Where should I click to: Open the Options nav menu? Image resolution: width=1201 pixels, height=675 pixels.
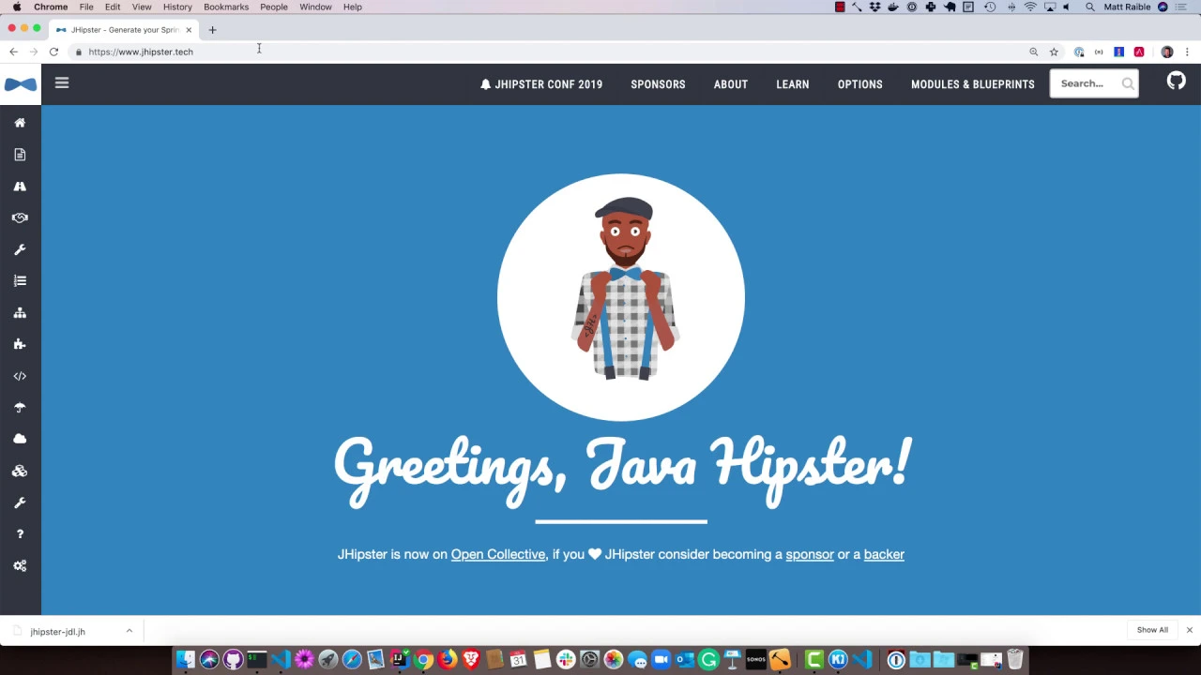tap(859, 84)
